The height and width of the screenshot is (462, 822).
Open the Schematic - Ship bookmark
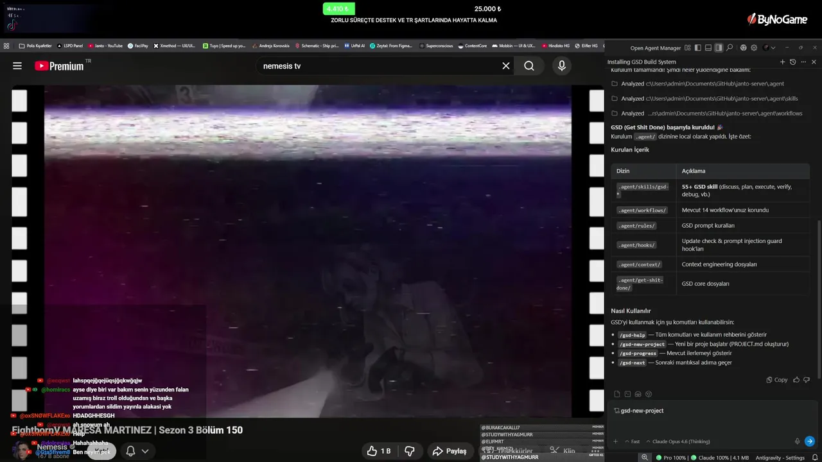[x=317, y=46]
